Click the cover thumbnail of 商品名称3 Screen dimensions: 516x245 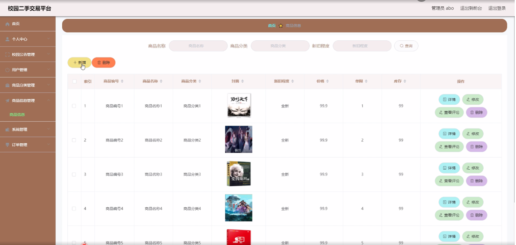coord(239,174)
